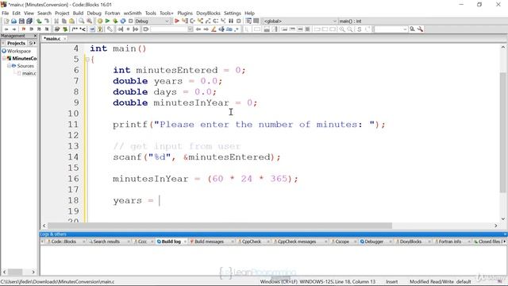Switch to the Search results tab
508x286 pixels.
106,242
